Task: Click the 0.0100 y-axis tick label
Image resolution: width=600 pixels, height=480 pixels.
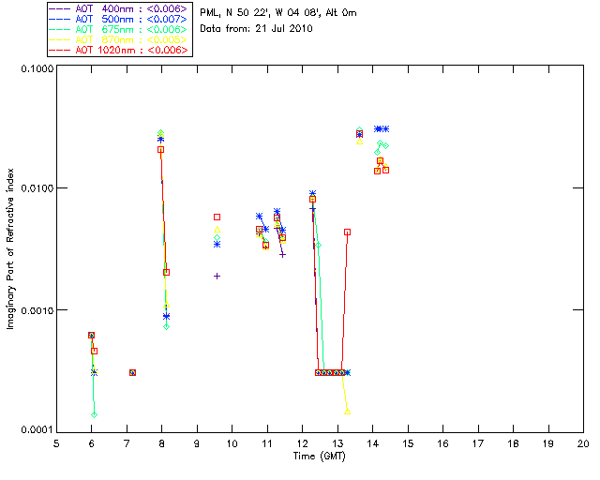Action: coord(37,188)
